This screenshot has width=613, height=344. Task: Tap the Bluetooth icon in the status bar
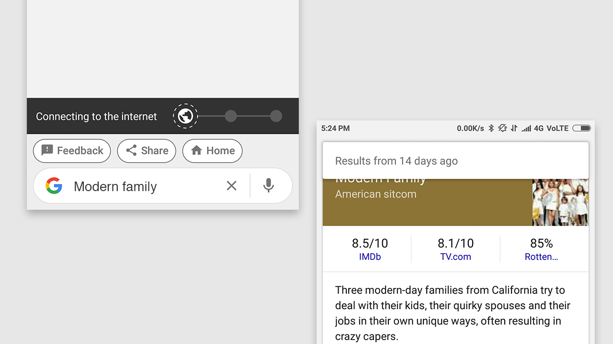tap(491, 128)
